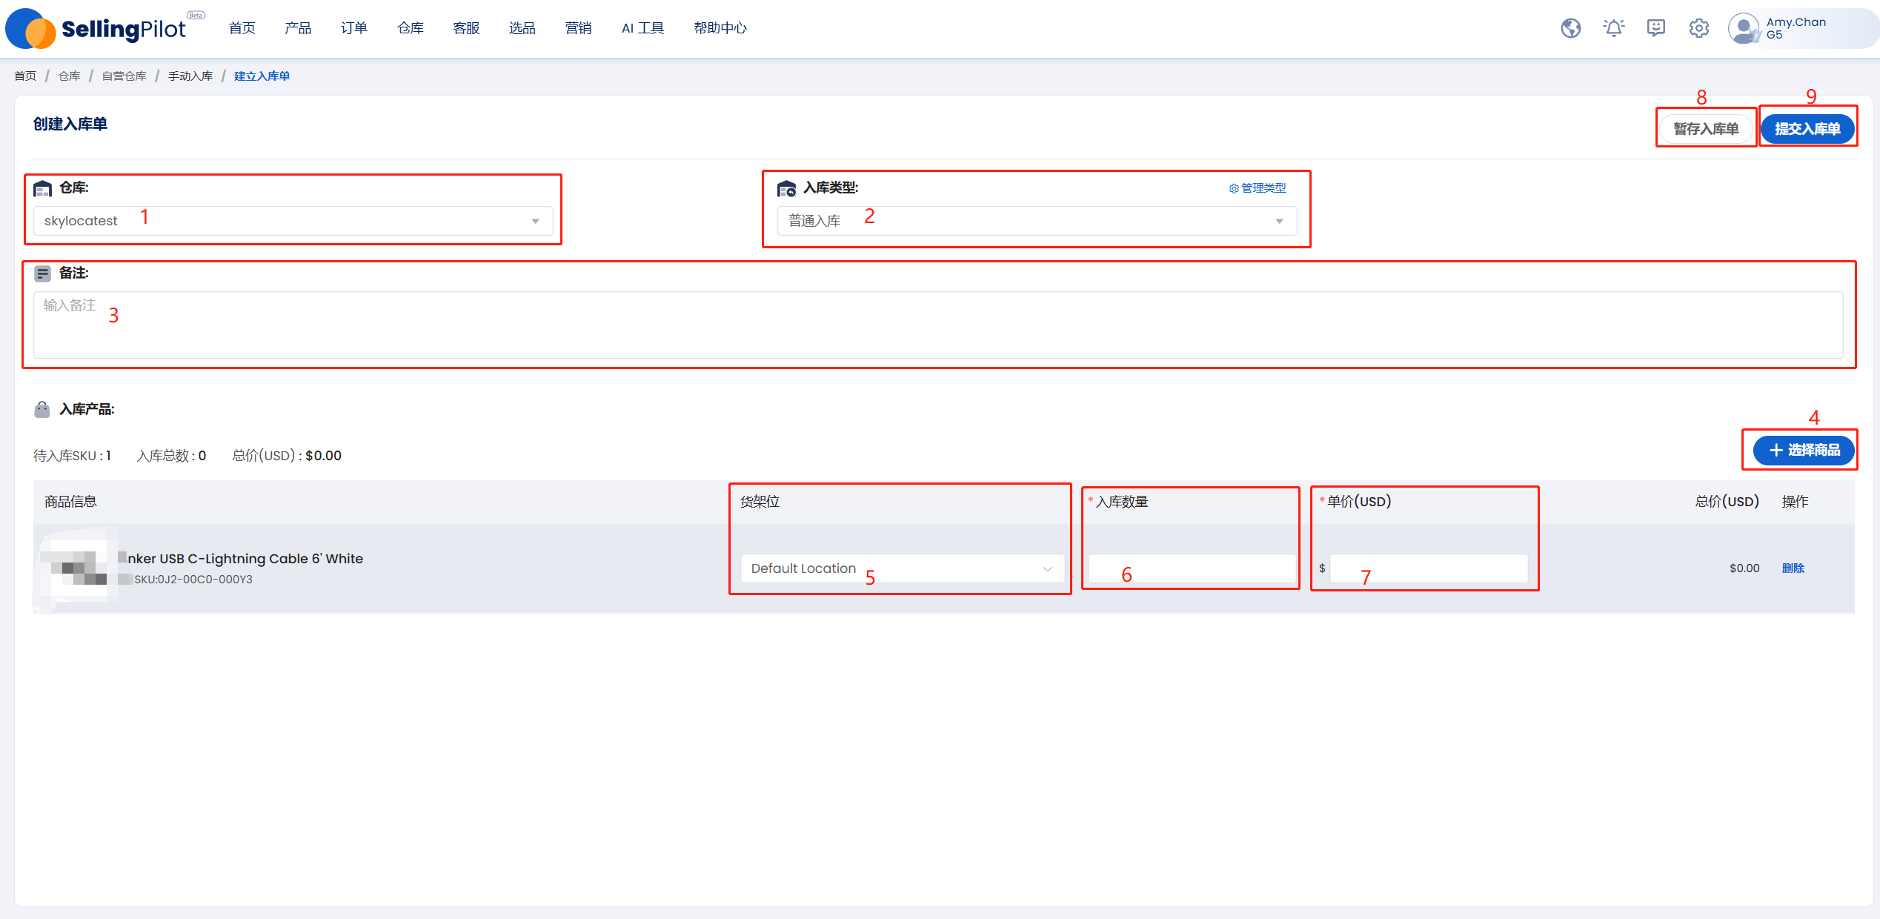Click the user avatar icon
The width and height of the screenshot is (1880, 919).
[x=1743, y=28]
